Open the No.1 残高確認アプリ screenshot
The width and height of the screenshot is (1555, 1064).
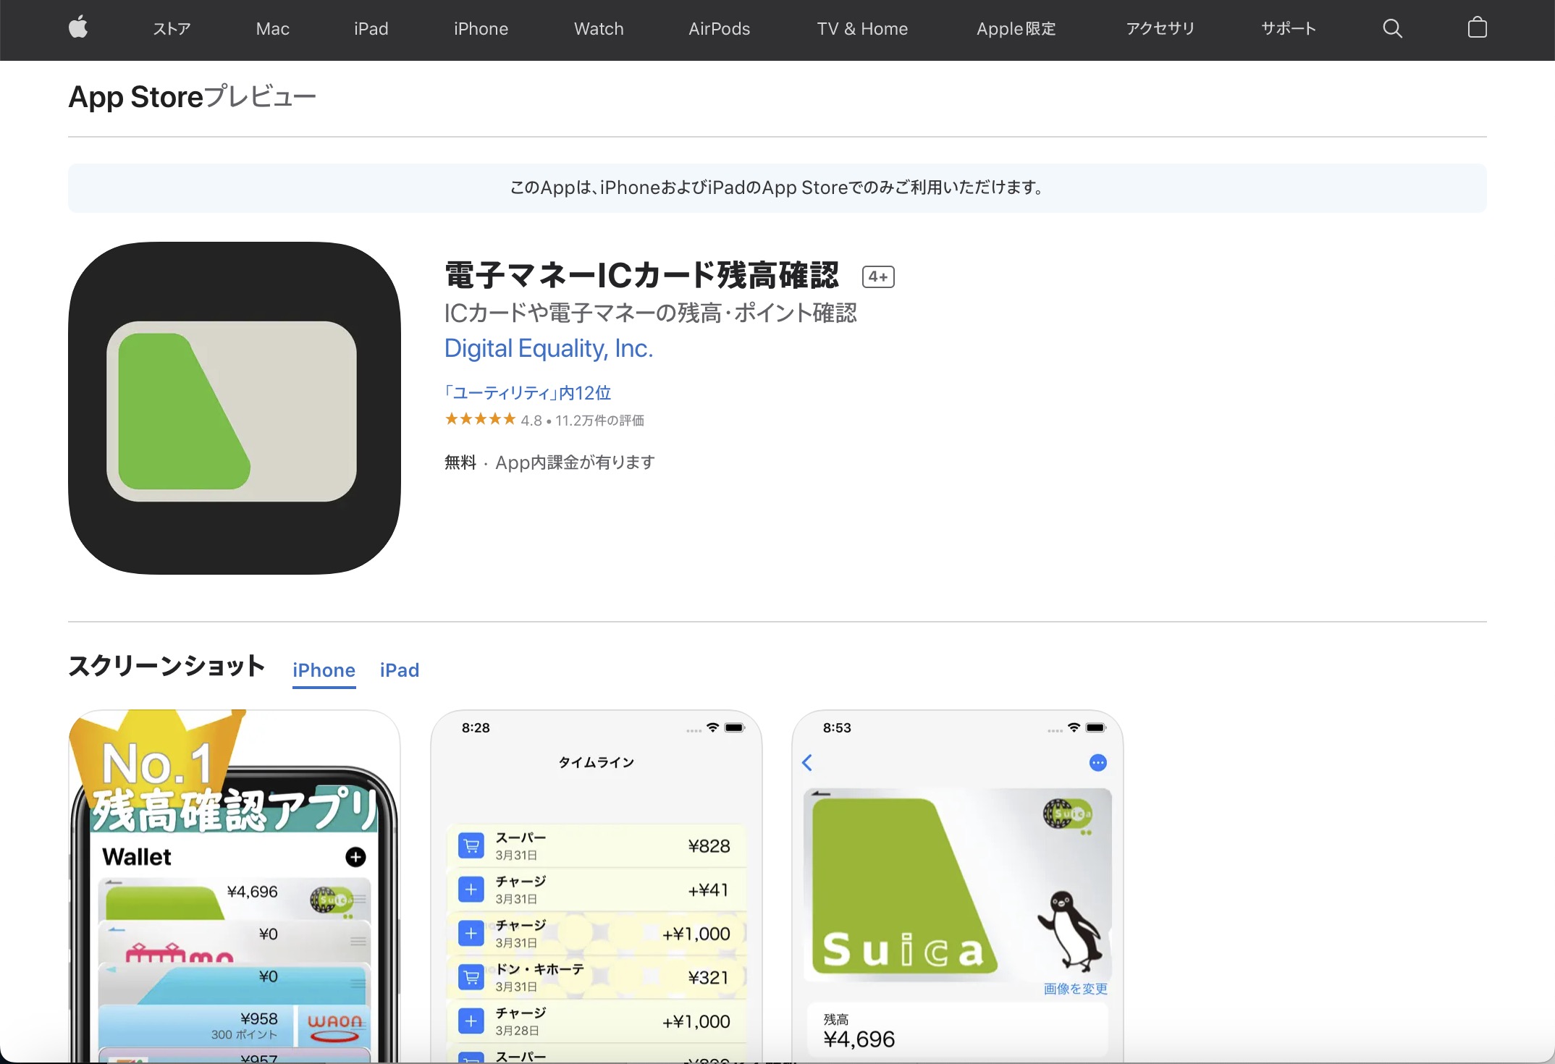tap(234, 887)
